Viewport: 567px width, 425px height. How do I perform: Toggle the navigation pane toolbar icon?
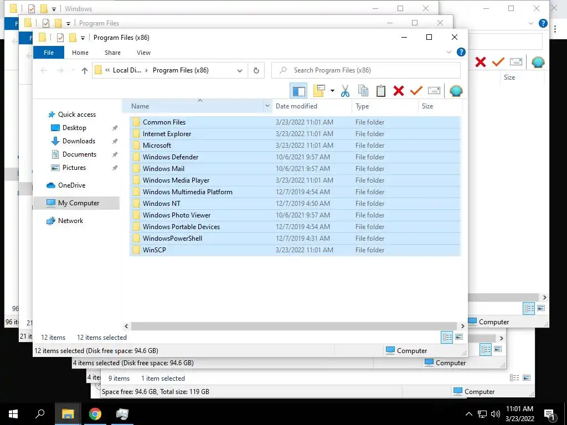click(298, 91)
